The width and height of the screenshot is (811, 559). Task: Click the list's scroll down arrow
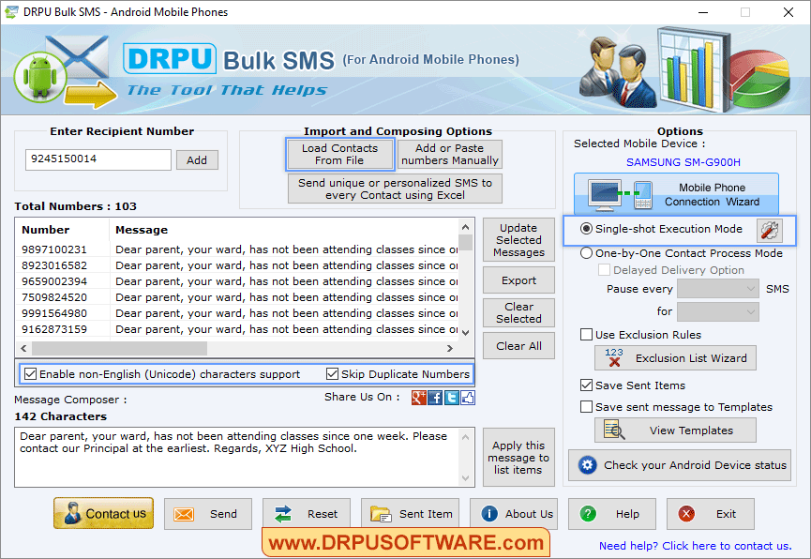(x=465, y=332)
